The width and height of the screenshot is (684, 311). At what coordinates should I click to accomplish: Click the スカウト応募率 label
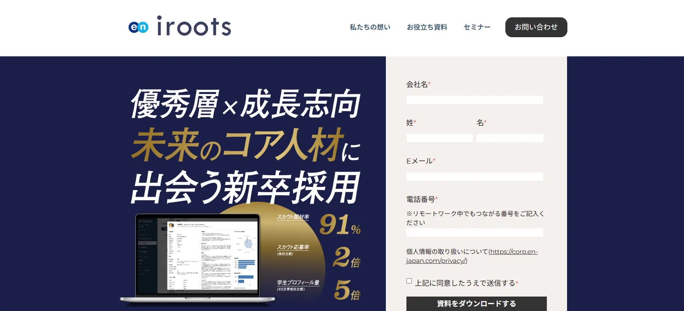[x=293, y=247]
